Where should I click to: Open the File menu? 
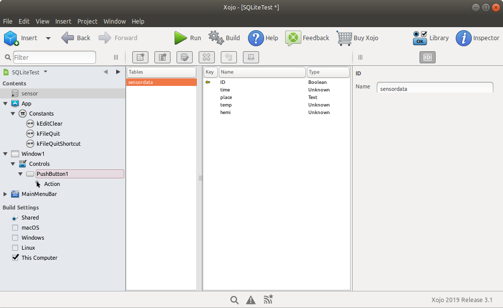point(8,21)
